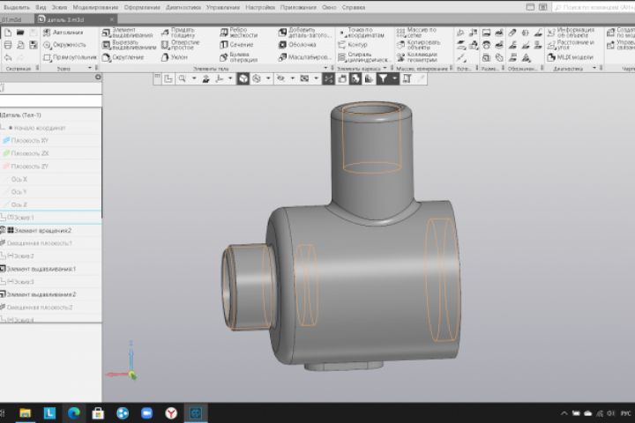Screen dimensions: 635x423
Task: Open dropdown arrow next to eye hide icon
Action: [293, 78]
